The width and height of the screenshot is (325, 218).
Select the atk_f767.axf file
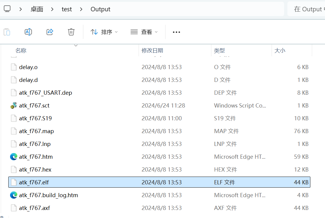pyautogui.click(x=34, y=208)
